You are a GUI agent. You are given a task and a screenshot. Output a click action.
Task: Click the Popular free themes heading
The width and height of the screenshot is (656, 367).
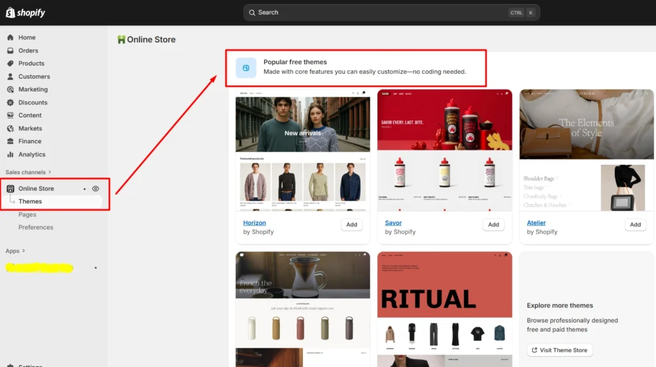[x=295, y=62]
